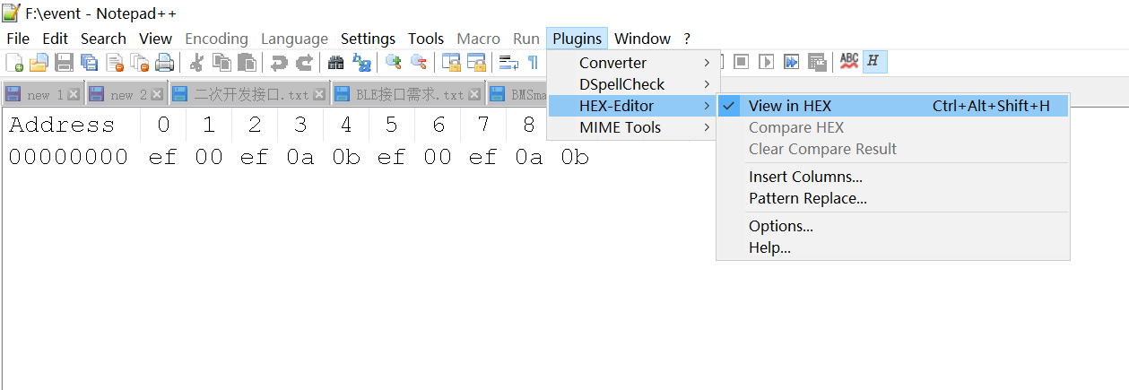Close the BLE接口需求.txt tab
The width and height of the screenshot is (1129, 390).
[474, 94]
